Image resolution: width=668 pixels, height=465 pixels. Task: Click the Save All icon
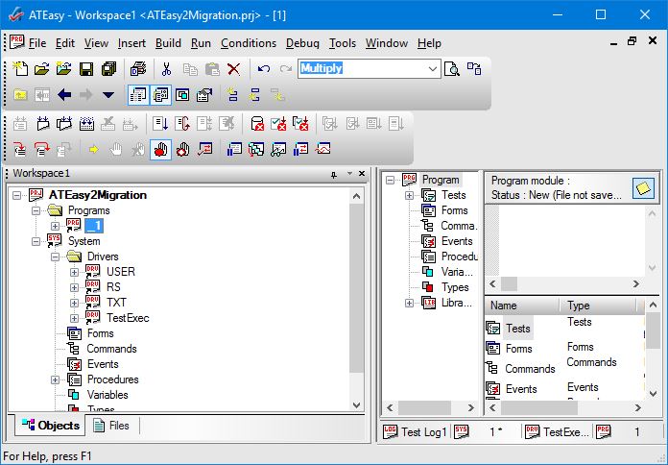(109, 68)
